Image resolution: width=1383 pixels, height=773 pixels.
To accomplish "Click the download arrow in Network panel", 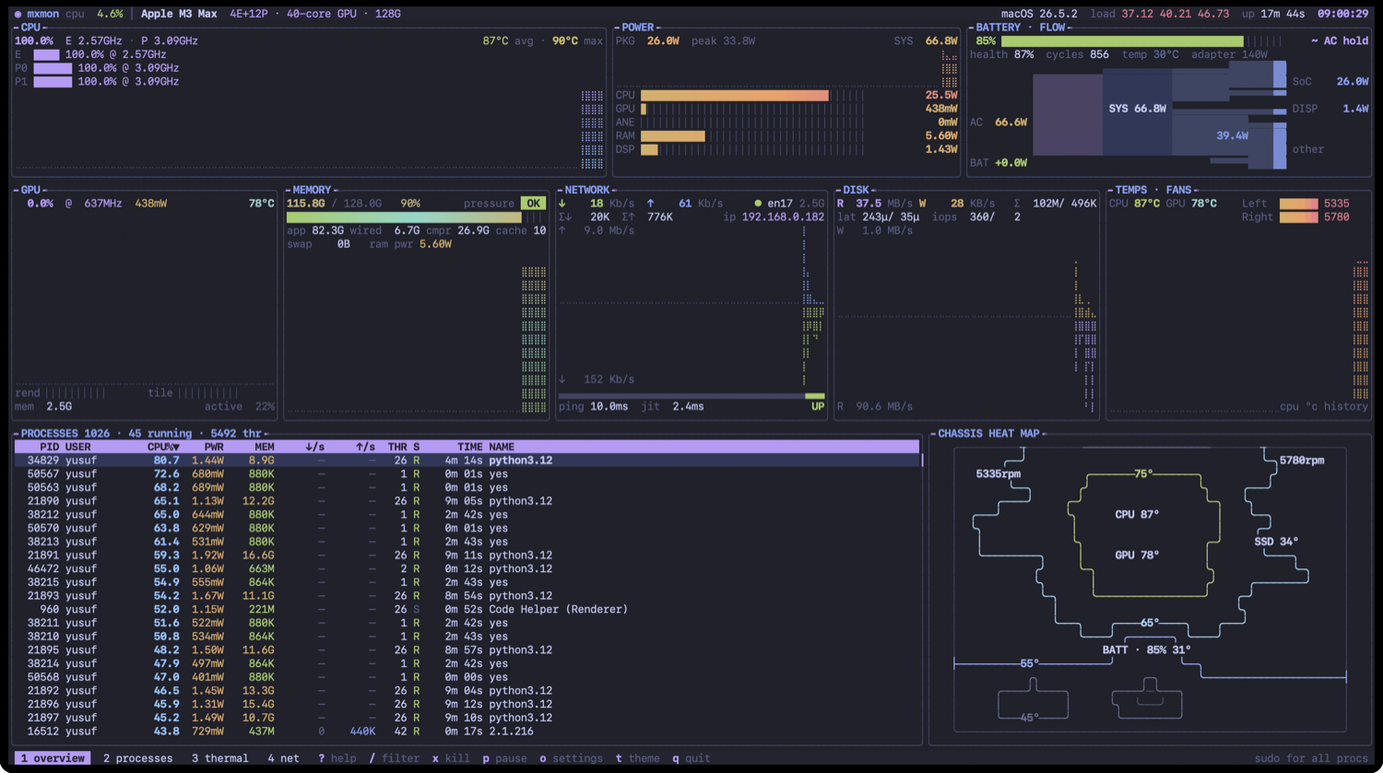I will (562, 204).
